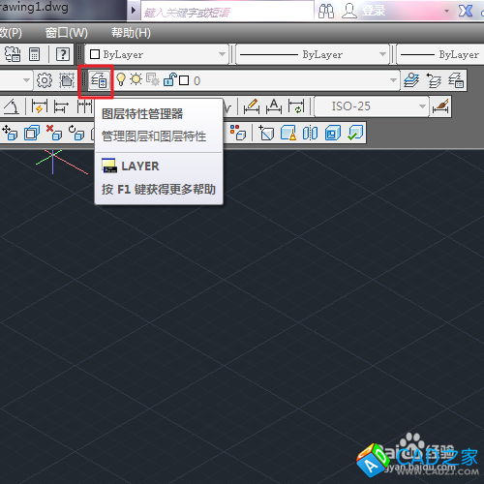Toggle the layer lock padlock icon
This screenshot has height=484, width=484.
click(x=170, y=79)
